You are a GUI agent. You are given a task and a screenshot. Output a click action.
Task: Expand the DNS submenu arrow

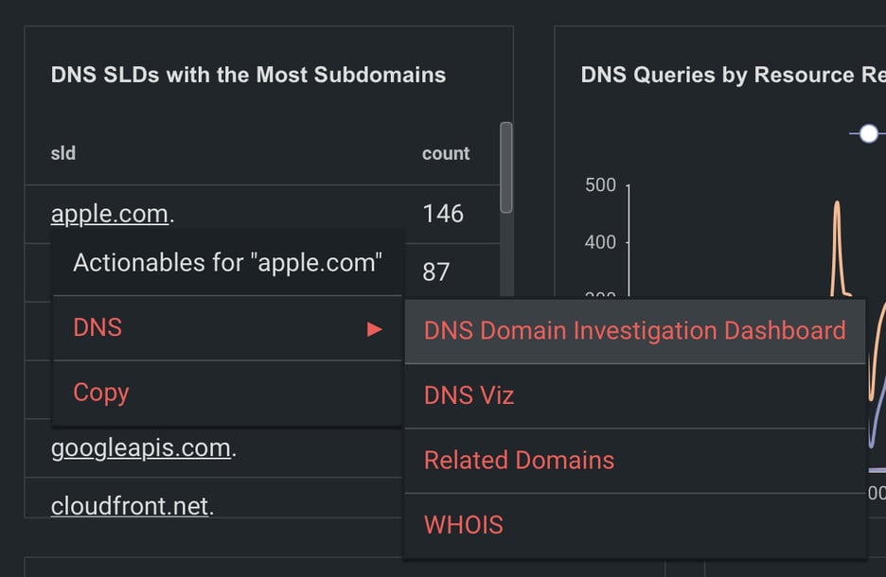point(375,329)
